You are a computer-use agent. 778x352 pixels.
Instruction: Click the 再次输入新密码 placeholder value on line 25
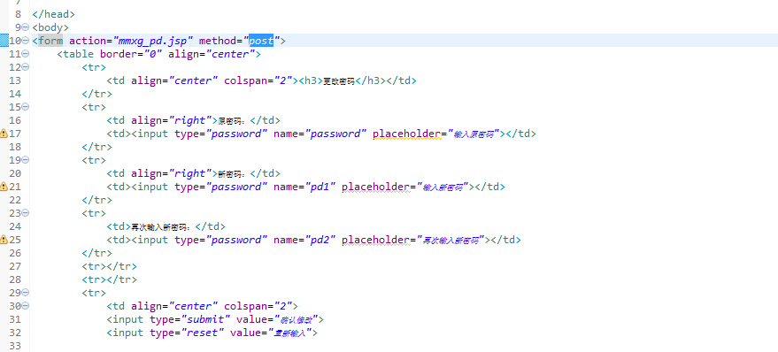coord(451,240)
